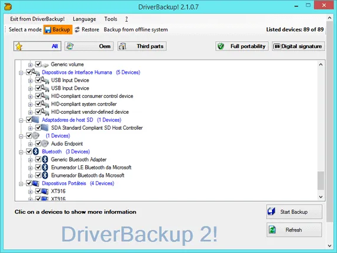
Task: Select the (1 Devices) unnamed category row
Action: point(57,136)
